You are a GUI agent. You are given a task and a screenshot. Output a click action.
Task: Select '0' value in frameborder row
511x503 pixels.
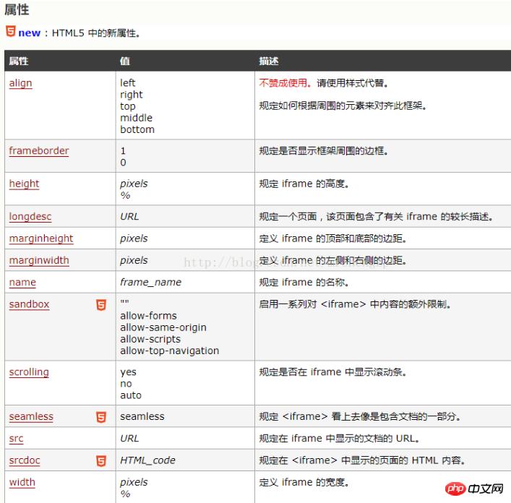(123, 163)
